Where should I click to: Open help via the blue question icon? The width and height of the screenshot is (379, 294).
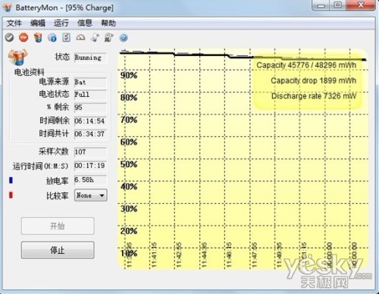124,38
